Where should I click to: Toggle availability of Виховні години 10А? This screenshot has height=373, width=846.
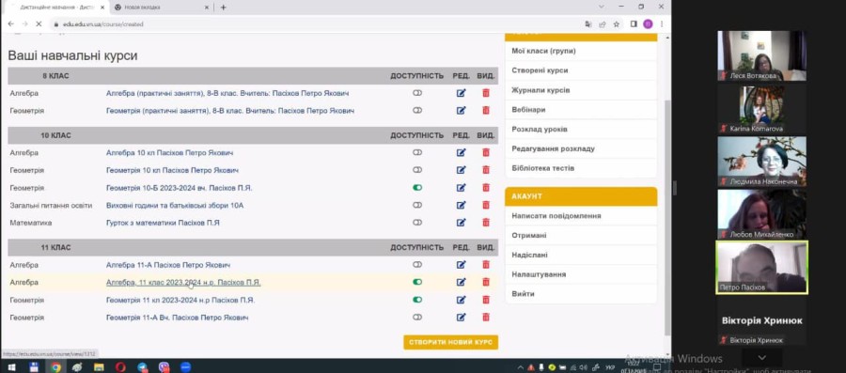[417, 205]
